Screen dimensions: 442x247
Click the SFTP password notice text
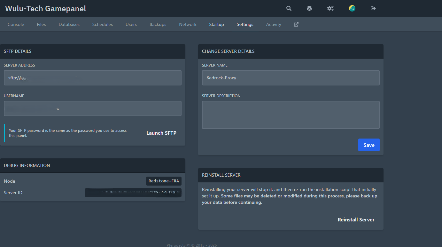(68, 133)
